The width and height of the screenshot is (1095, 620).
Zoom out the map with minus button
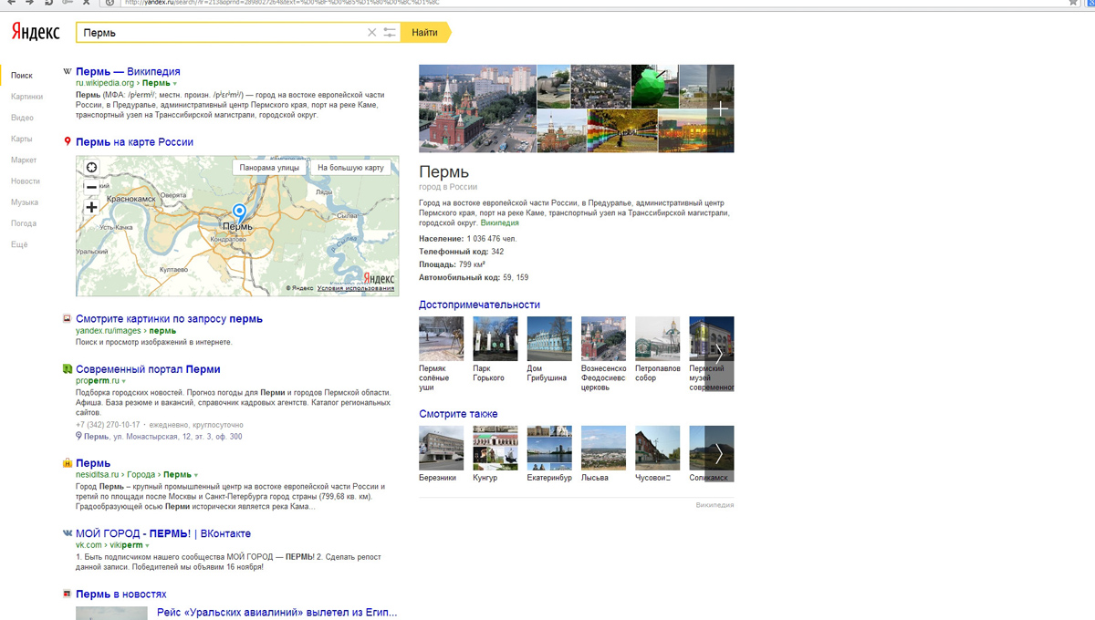[x=91, y=187]
